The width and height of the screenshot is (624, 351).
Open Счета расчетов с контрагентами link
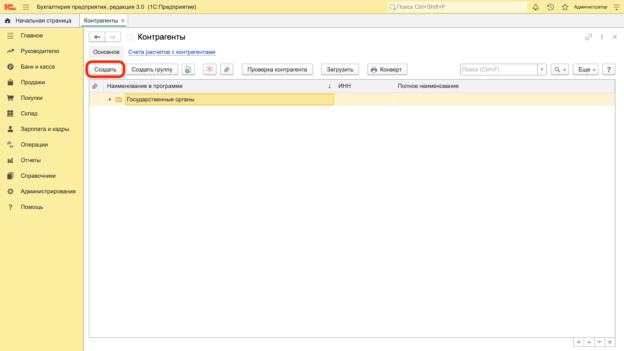pos(172,52)
